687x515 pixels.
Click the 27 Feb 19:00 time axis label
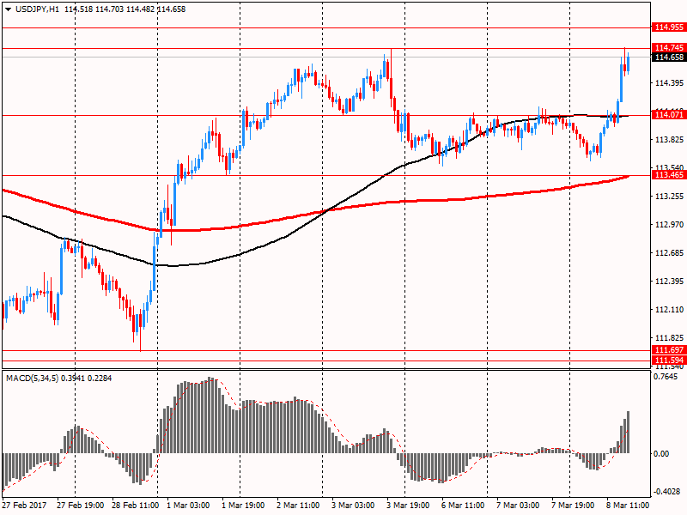[x=80, y=505]
